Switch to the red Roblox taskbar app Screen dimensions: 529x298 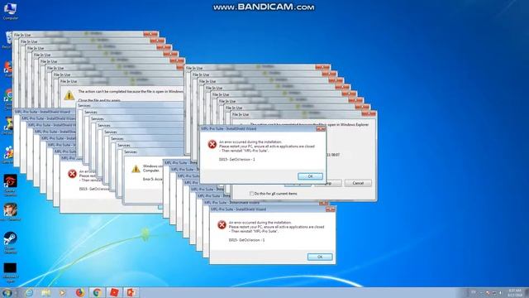[x=114, y=292]
